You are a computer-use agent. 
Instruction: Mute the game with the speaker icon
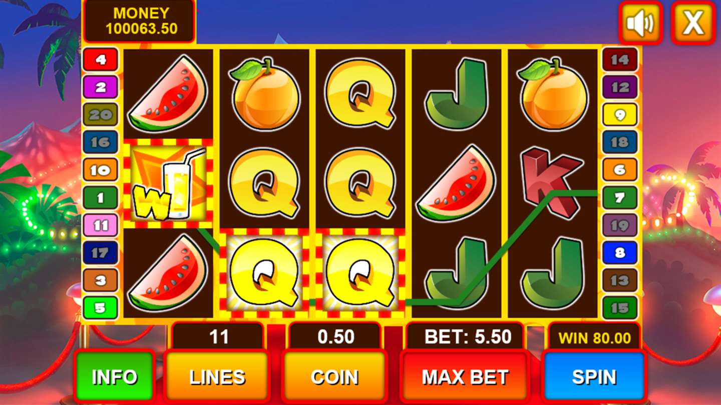[x=640, y=22]
